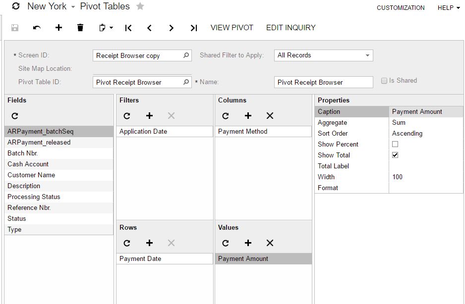Mark page as favorite with the star
Screen dimensions: 465x304
tap(140, 6)
